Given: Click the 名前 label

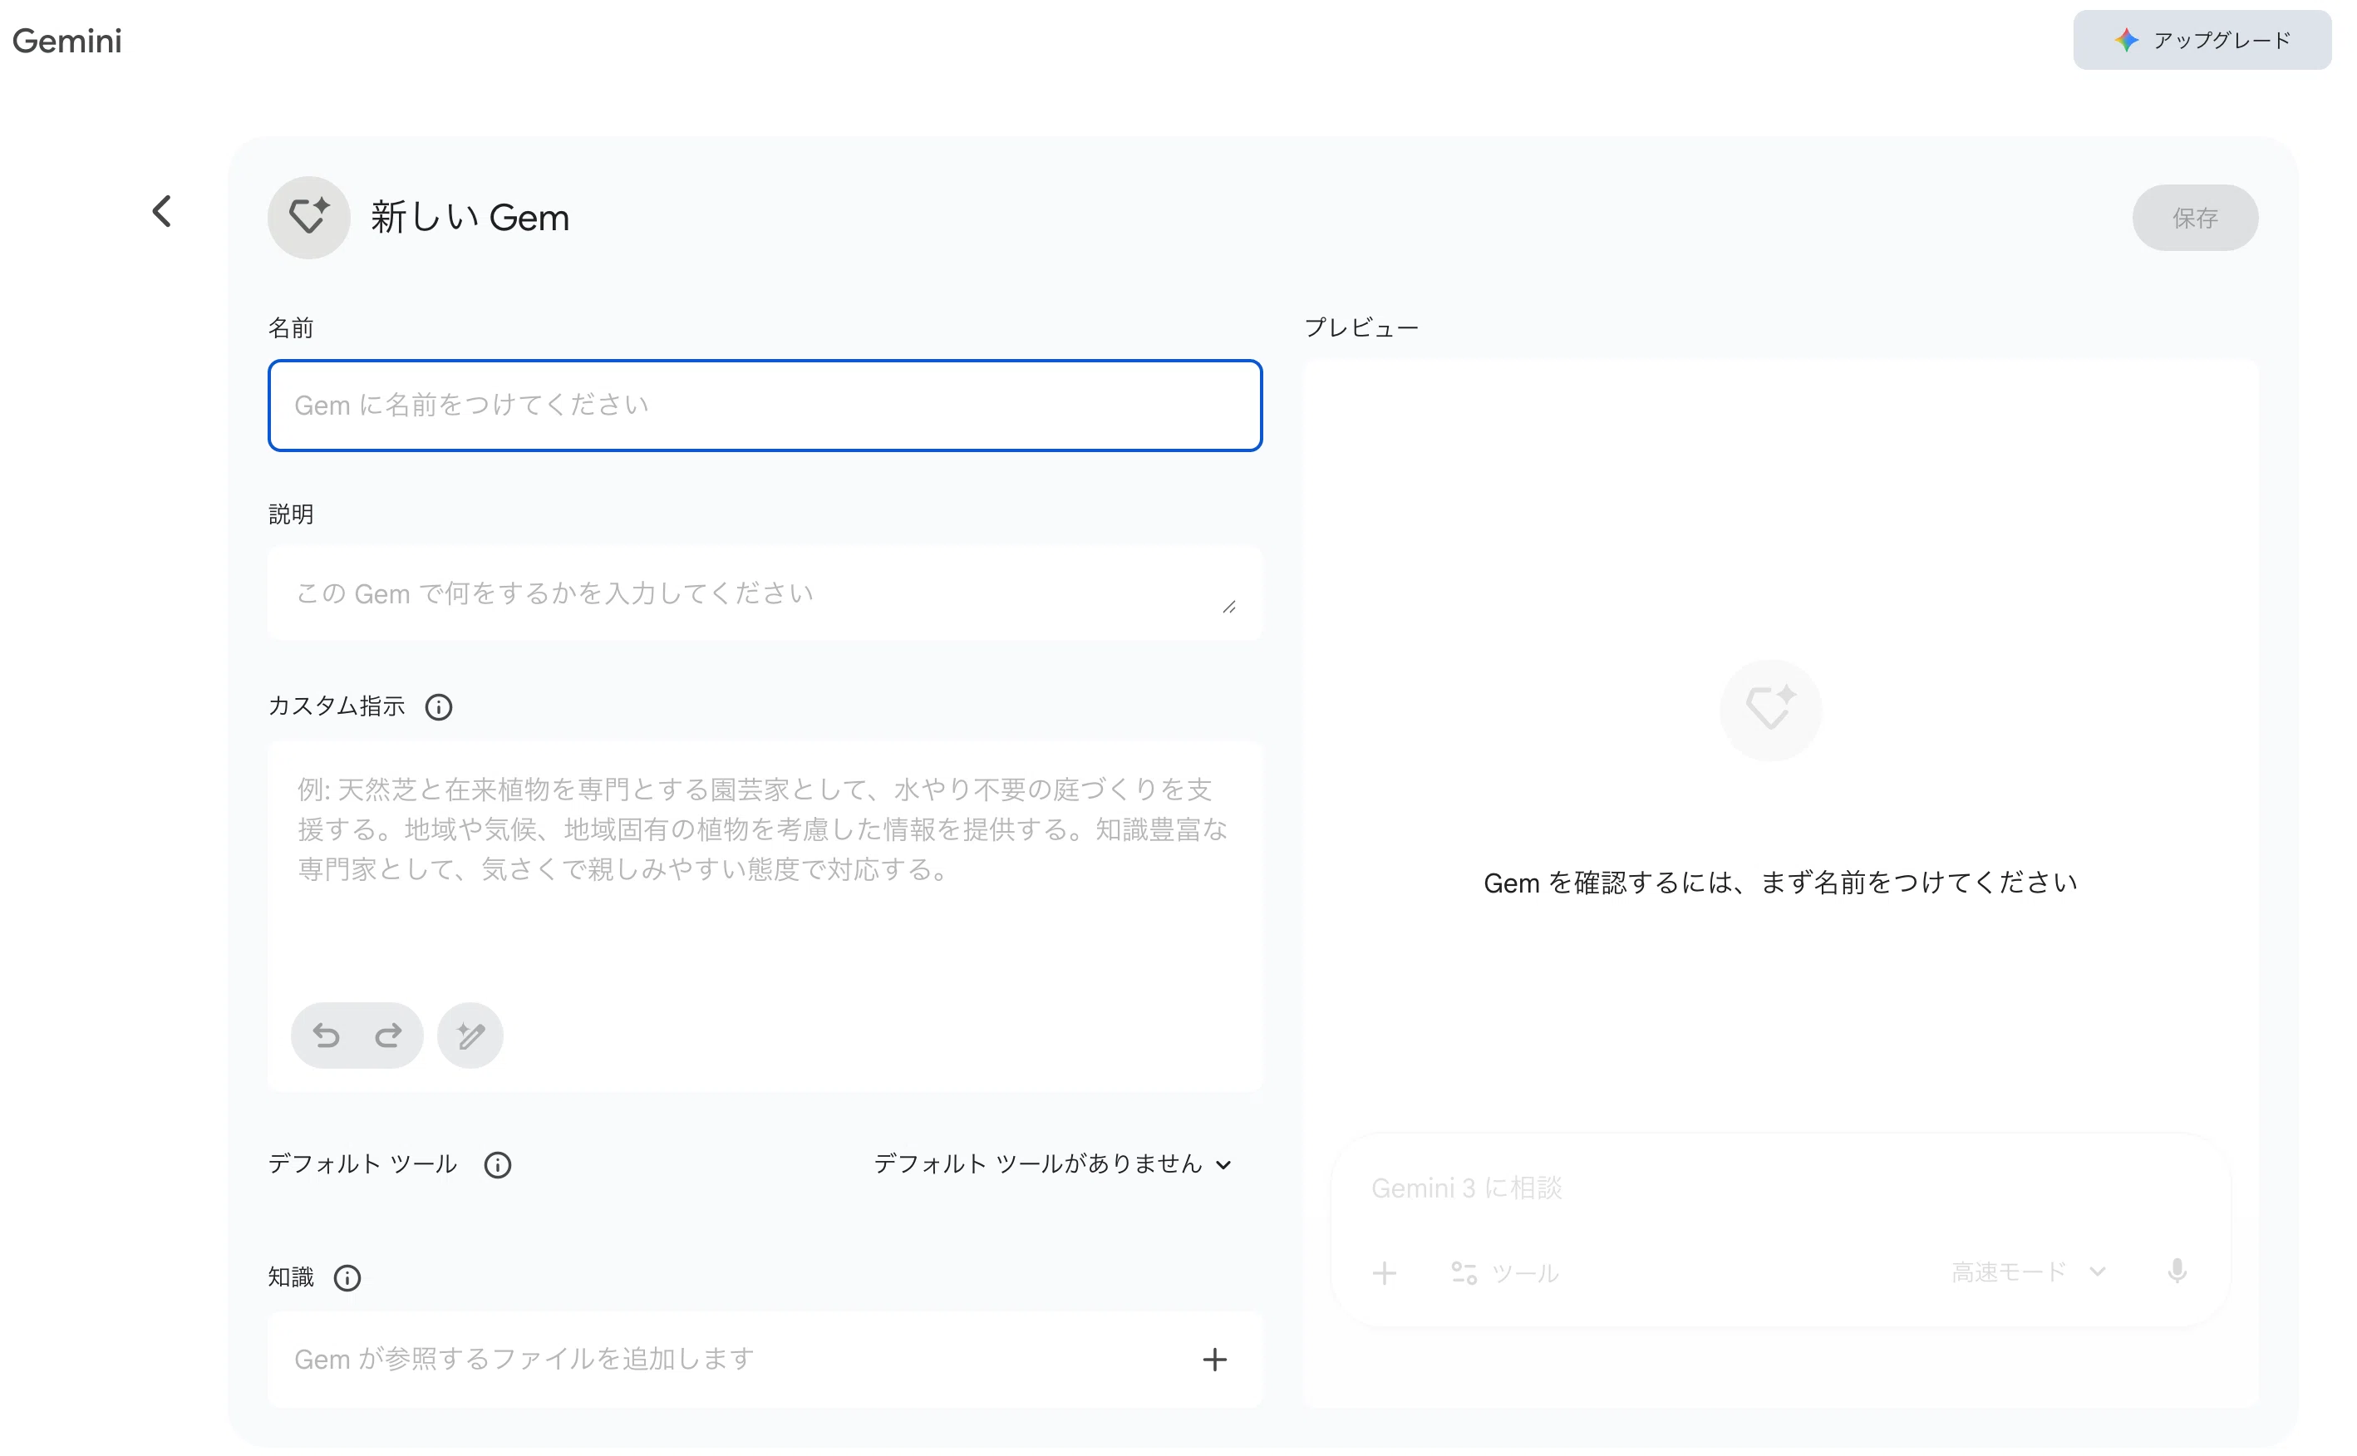Looking at the screenshot, I should 291,327.
